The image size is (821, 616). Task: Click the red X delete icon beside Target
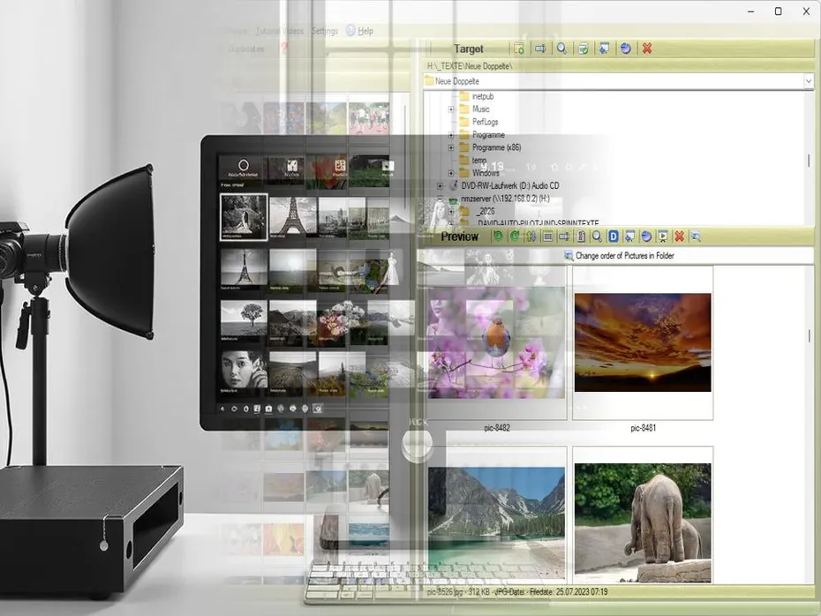[x=646, y=49]
